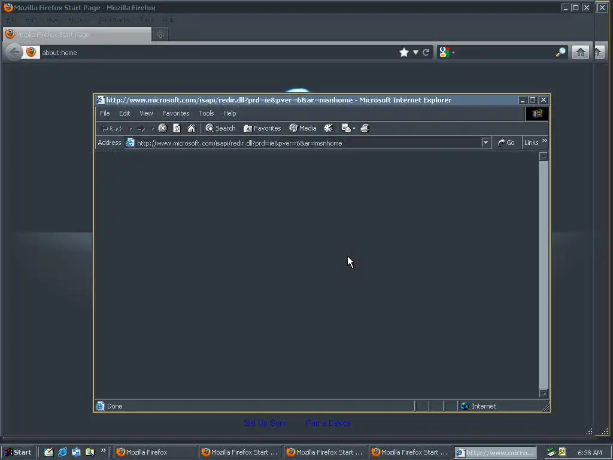Click the magnifier Quick Launch icon
This screenshot has height=460, width=613.
click(90, 452)
